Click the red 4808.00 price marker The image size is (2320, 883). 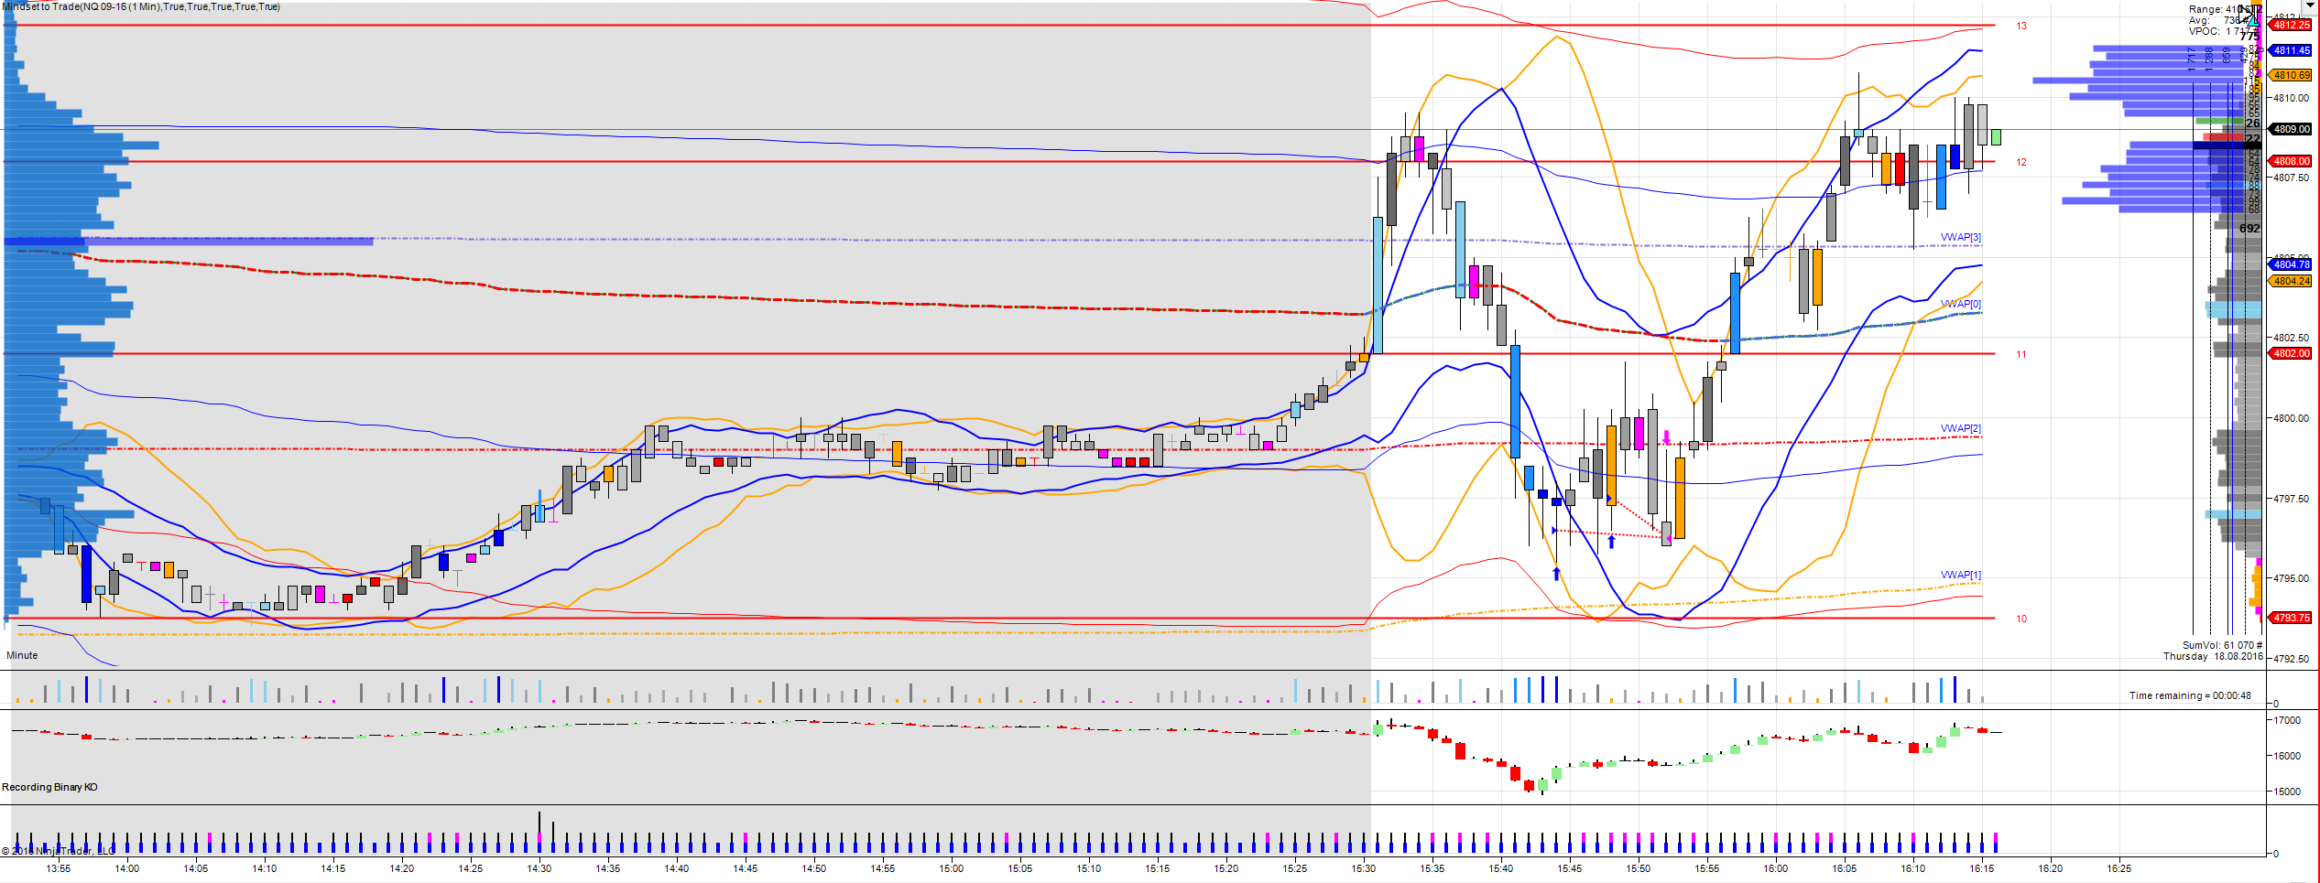tap(2291, 161)
